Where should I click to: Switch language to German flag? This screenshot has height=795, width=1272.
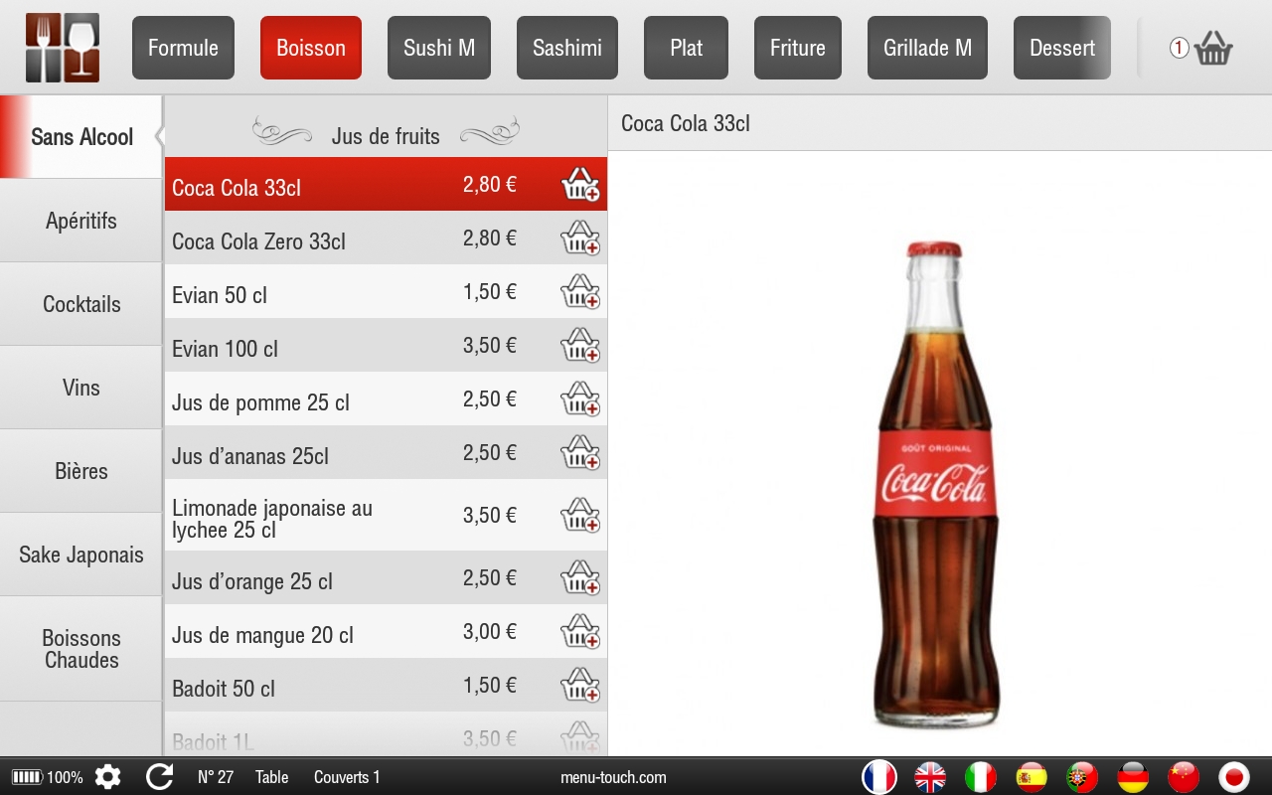click(x=1133, y=777)
